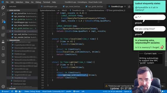This screenshot has width=167, height=93.
Task: Open npc_move.lua in Open Editors
Action: [22, 16]
